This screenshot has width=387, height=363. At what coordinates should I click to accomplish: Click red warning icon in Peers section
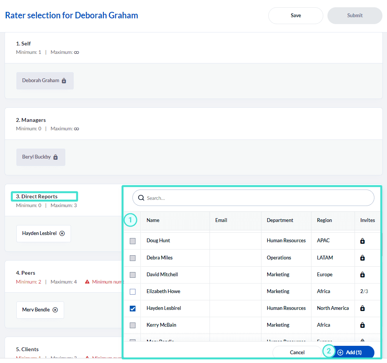pyautogui.click(x=87, y=282)
